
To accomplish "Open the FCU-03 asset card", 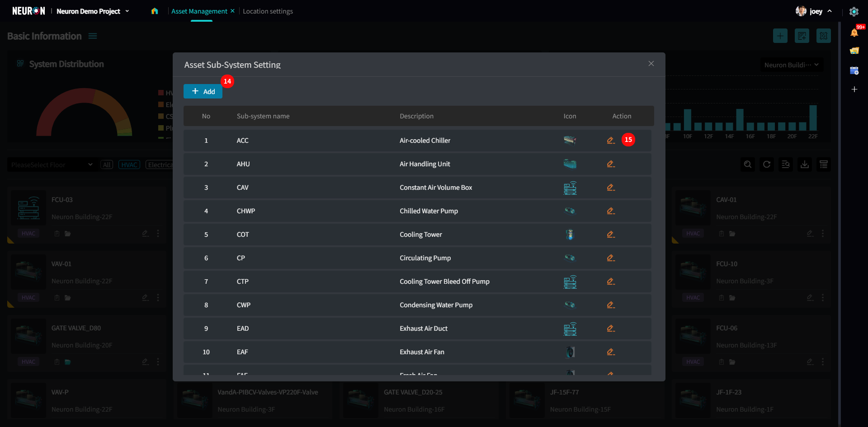I will [x=87, y=215].
